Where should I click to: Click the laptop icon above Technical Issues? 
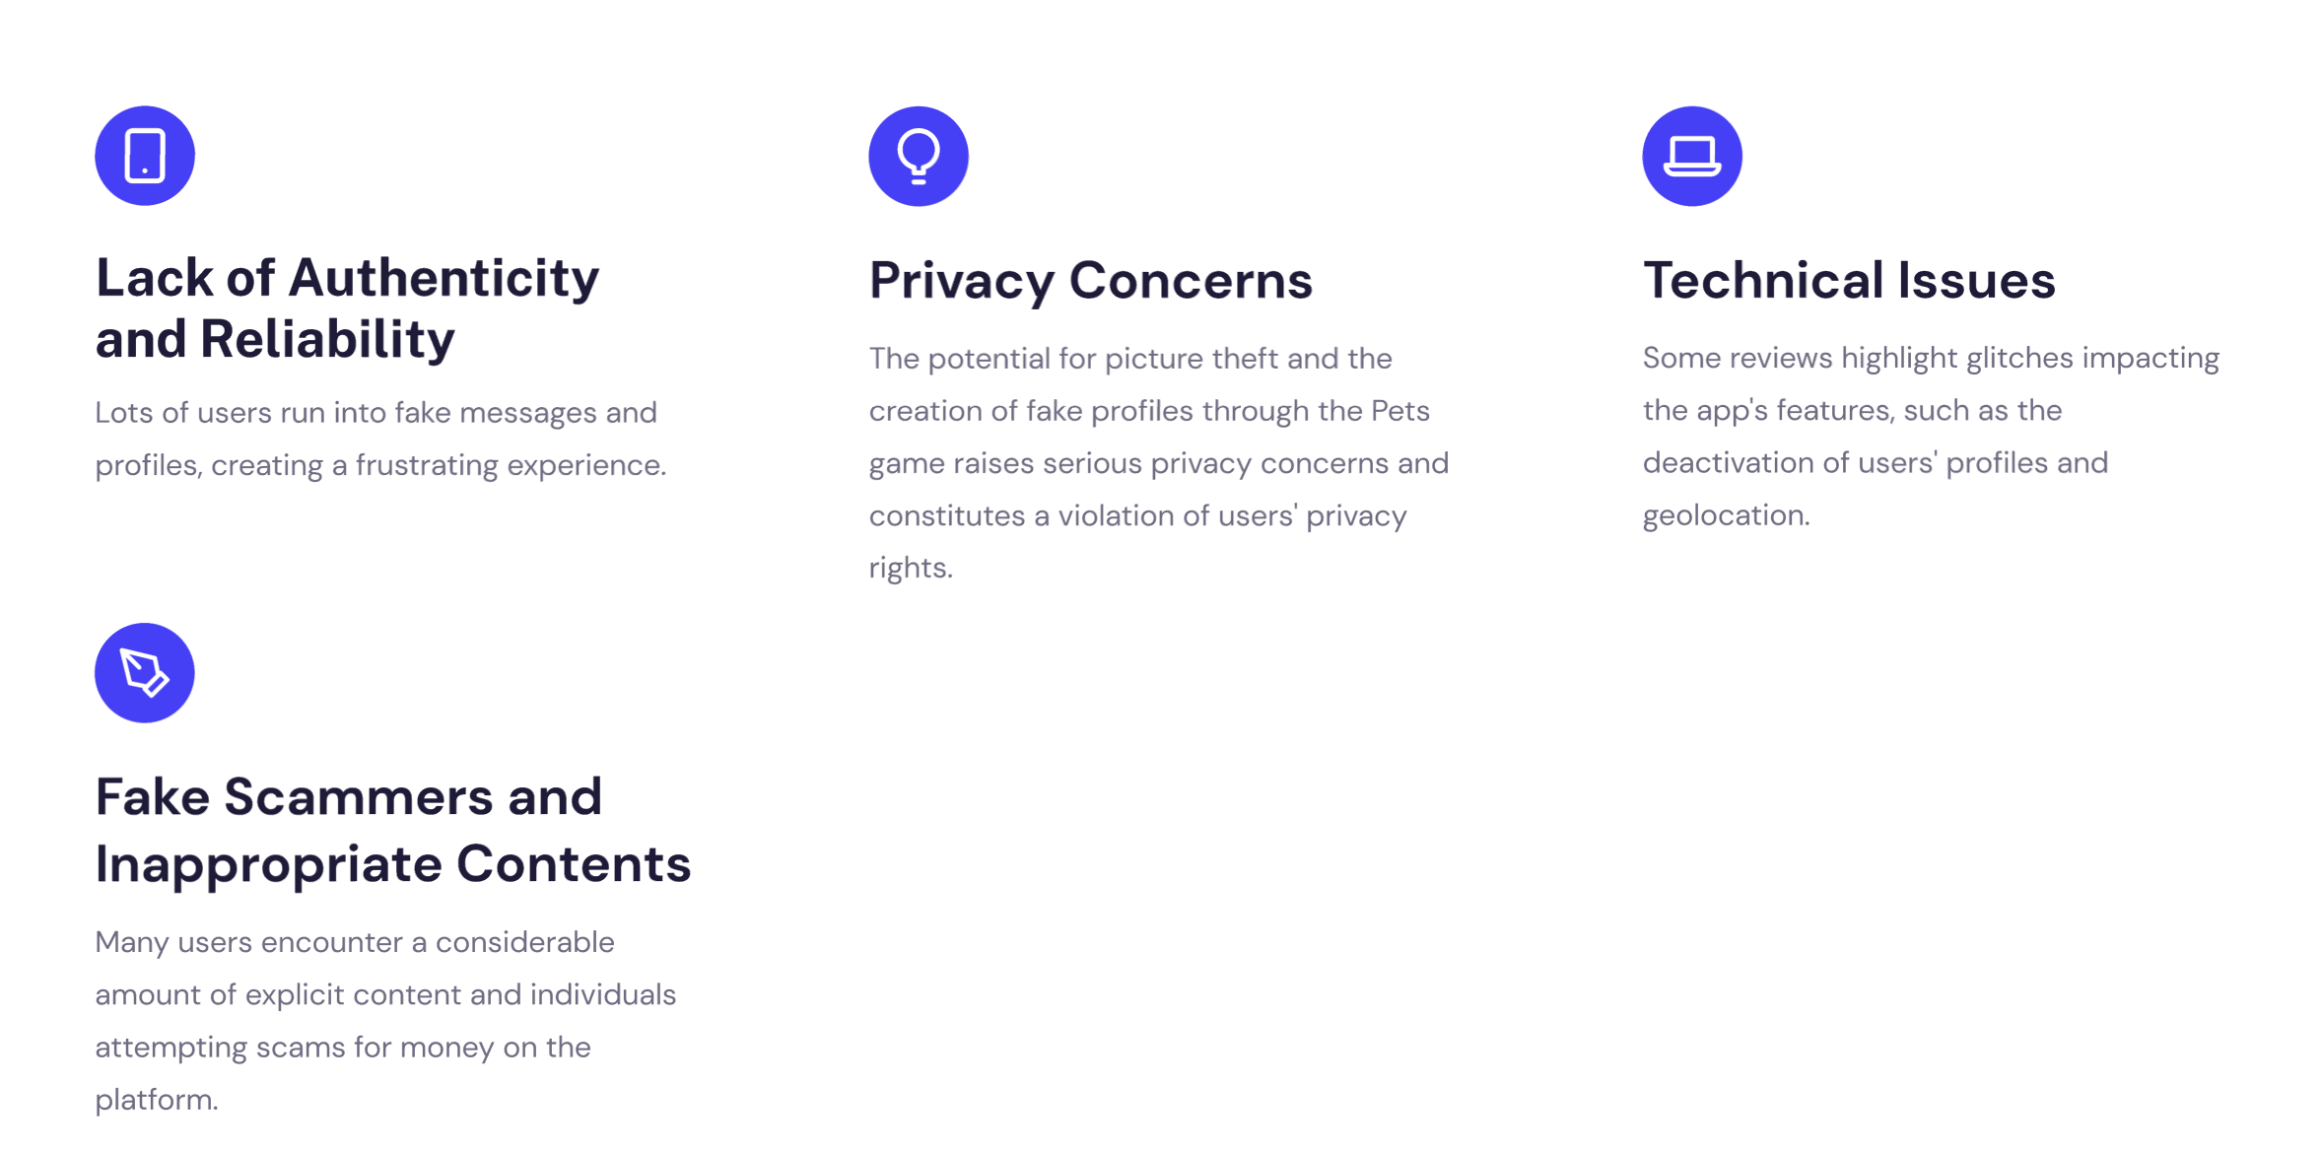tap(1692, 157)
